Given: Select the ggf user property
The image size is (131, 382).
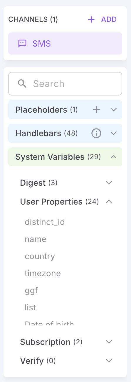Looking at the screenshot, I should 31,291.
